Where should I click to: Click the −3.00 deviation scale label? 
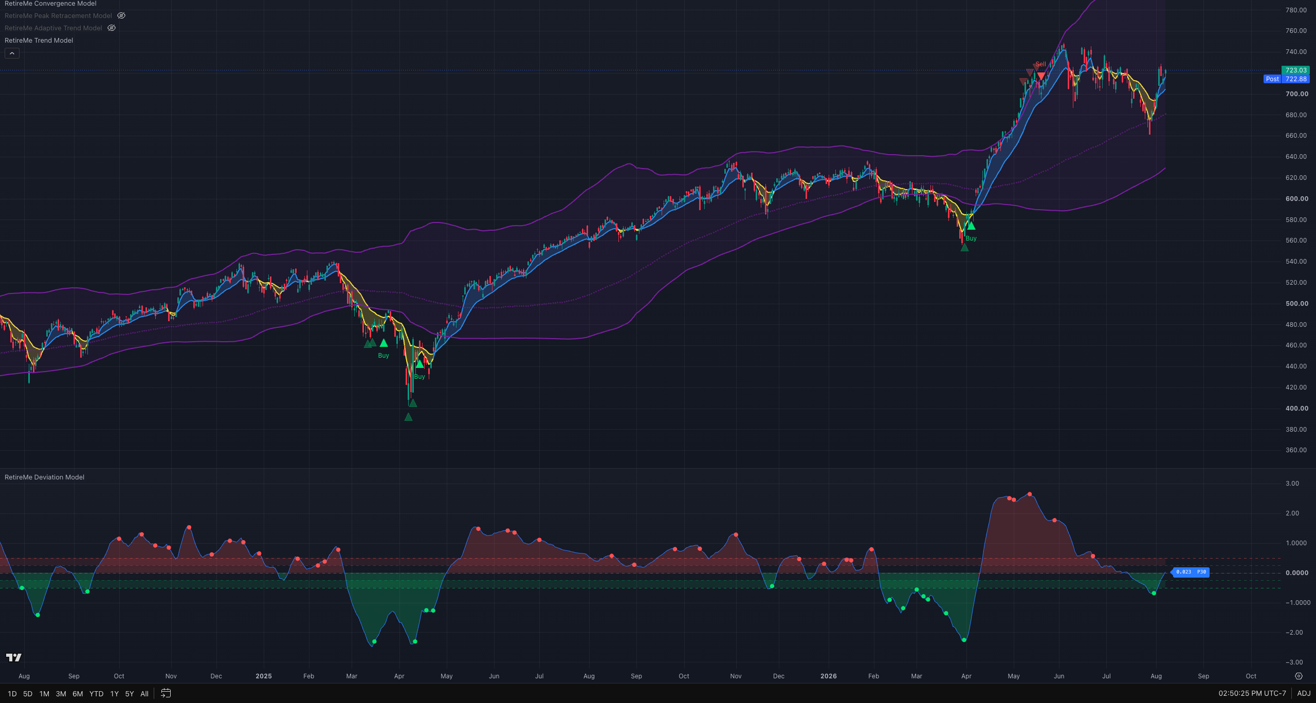tap(1294, 662)
